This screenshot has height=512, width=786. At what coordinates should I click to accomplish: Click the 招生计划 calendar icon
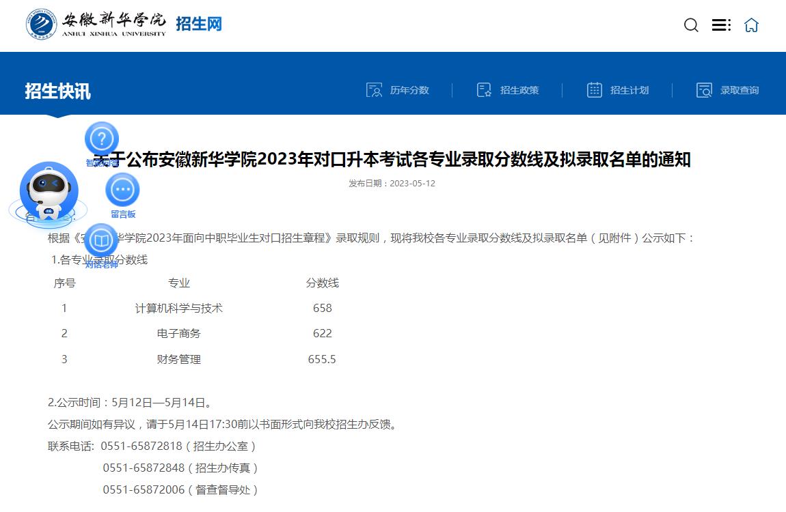(x=595, y=90)
